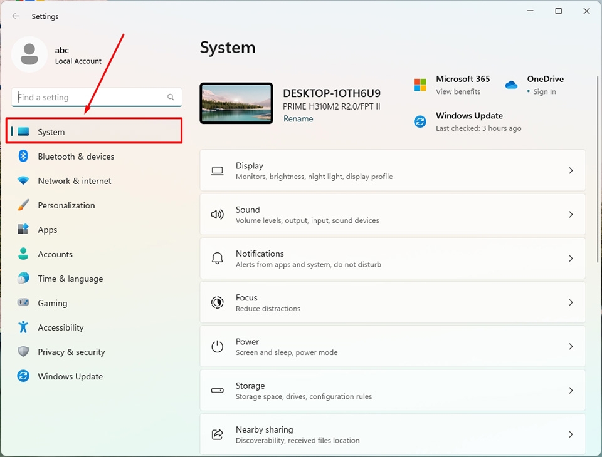Click the Windows Update icon near device info
The width and height of the screenshot is (602, 457).
click(420, 121)
